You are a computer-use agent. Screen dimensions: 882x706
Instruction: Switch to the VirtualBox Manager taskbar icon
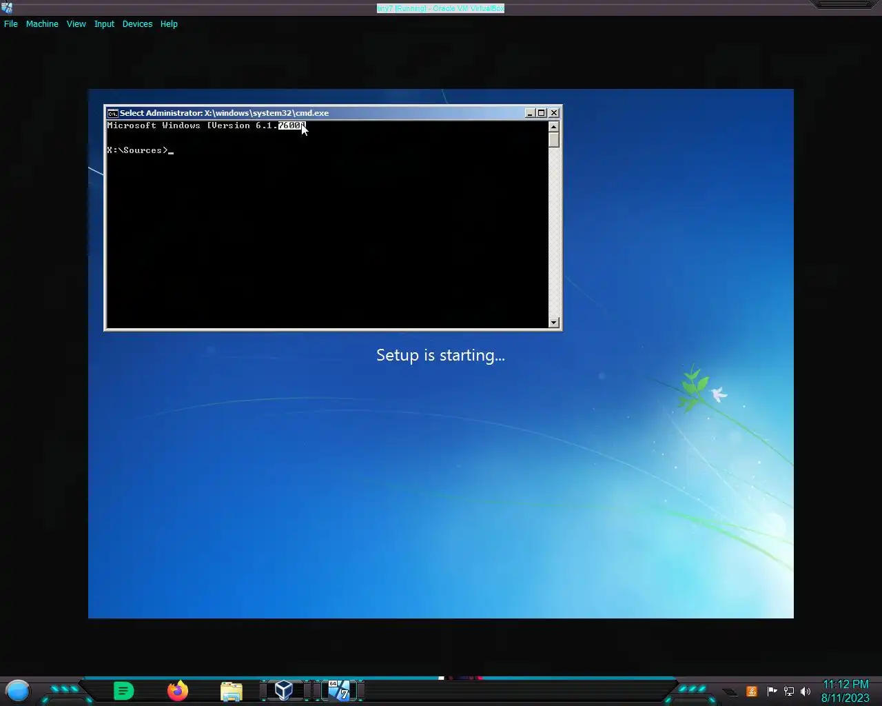click(x=284, y=690)
